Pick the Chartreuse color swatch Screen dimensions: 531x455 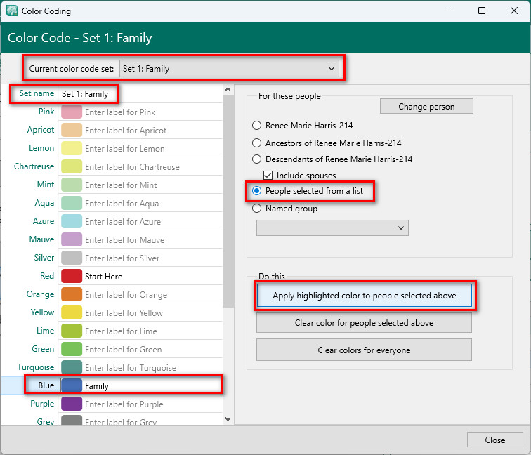(72, 167)
